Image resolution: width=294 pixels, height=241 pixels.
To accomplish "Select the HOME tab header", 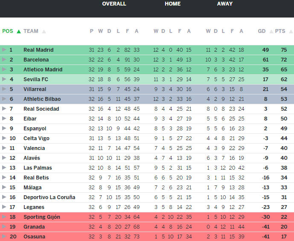I will click(172, 4).
